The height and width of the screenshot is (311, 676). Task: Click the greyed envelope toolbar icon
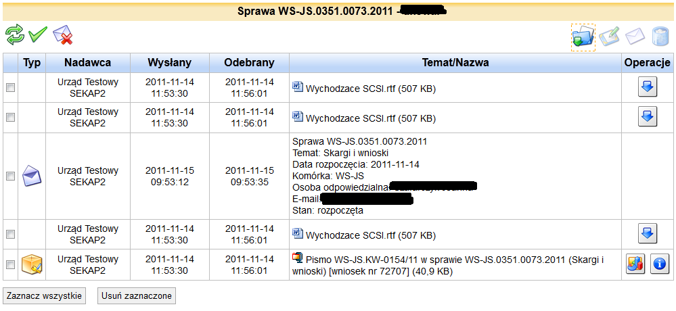coord(635,37)
